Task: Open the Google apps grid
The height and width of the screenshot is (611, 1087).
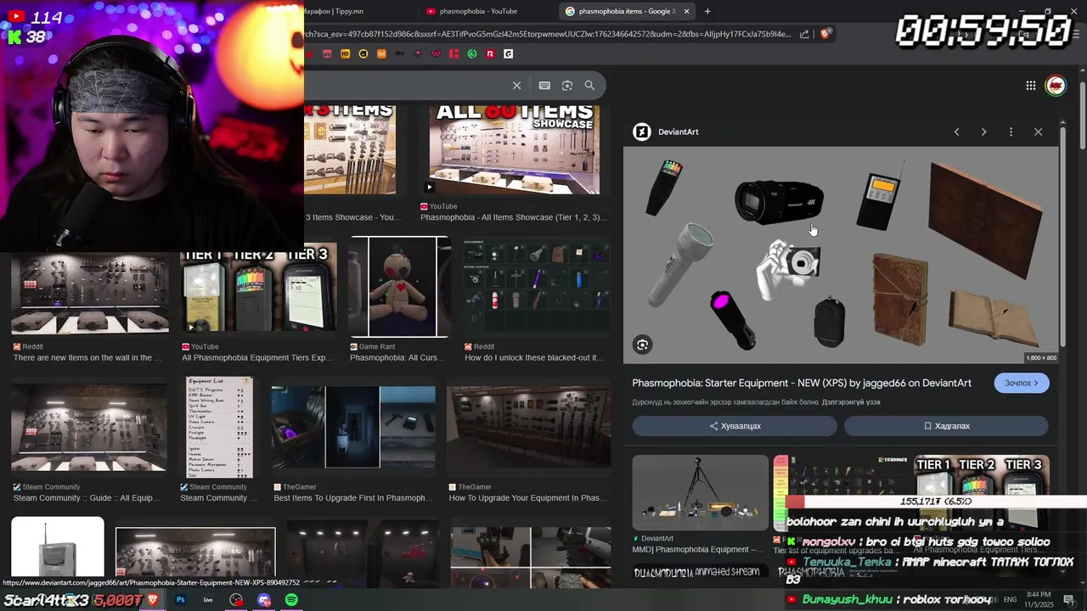Action: coord(1030,86)
